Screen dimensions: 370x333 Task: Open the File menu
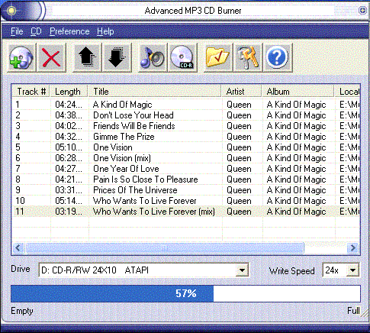[x=17, y=31]
